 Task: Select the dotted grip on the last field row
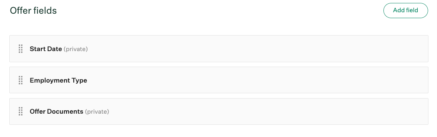20,111
